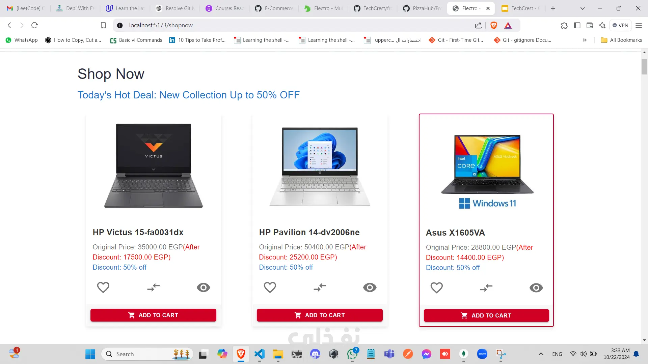This screenshot has width=648, height=364.
Task: Click the Brave Shields lion icon
Action: coord(494,25)
